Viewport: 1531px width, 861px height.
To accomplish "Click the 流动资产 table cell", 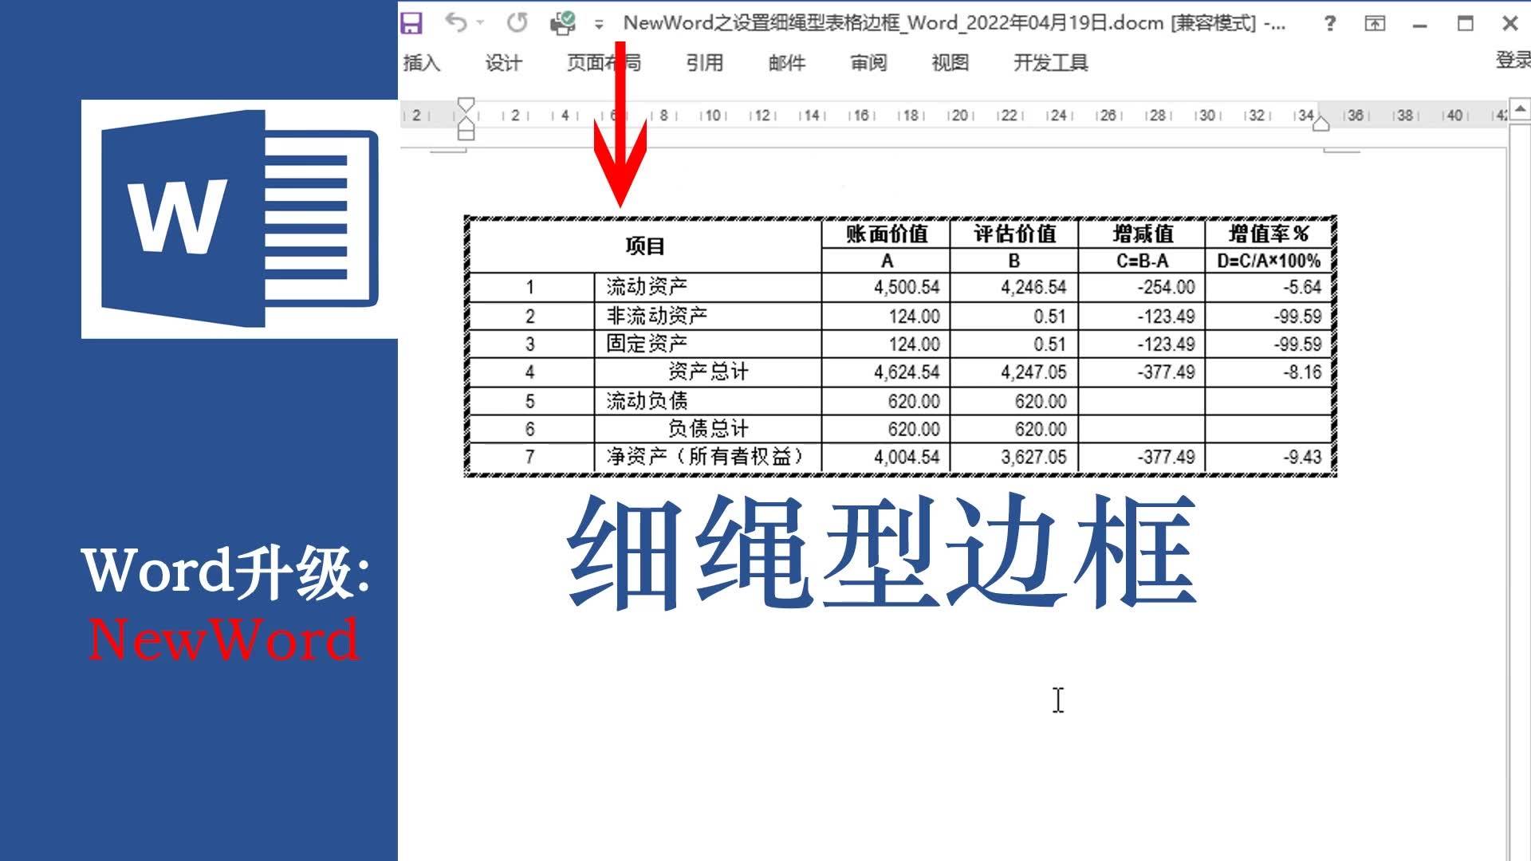I will point(707,286).
